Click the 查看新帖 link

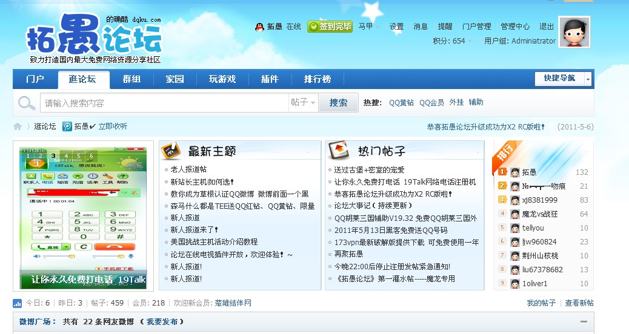(579, 303)
